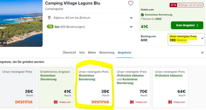Screen dimensions: 206x110
Task: Click the green 7.5 rating badge
Action: pyautogui.click(x=50, y=27)
